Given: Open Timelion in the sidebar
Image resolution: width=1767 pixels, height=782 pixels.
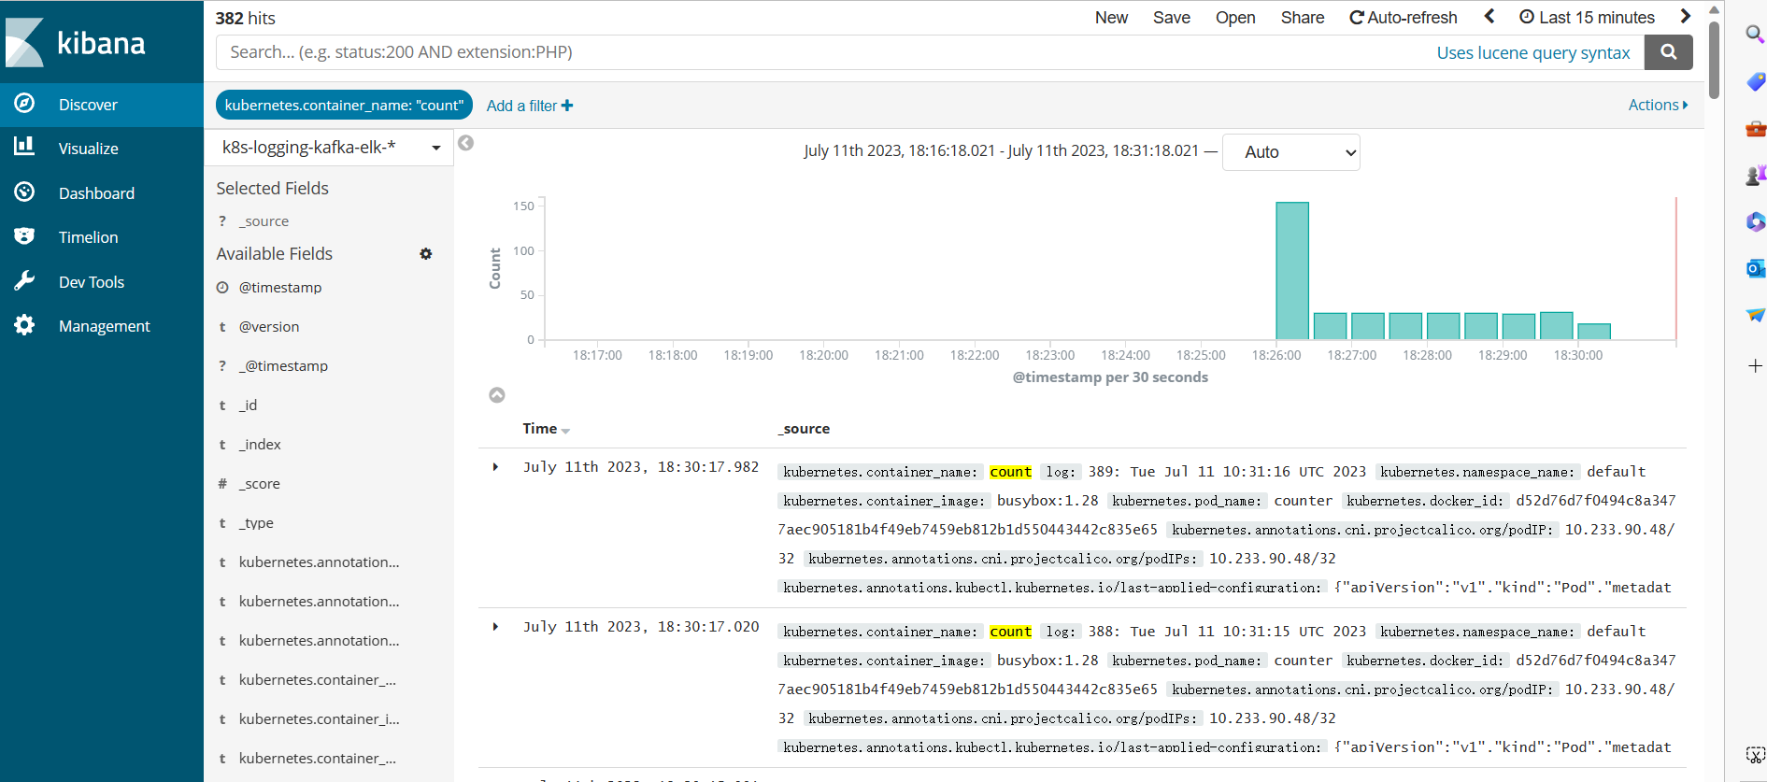Looking at the screenshot, I should pos(102,237).
